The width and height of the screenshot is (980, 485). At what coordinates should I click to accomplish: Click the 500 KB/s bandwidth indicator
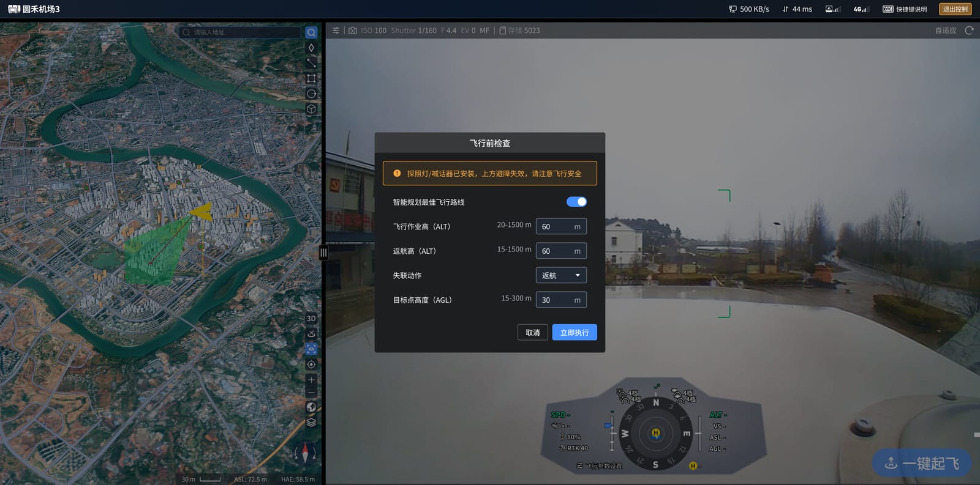coord(748,9)
